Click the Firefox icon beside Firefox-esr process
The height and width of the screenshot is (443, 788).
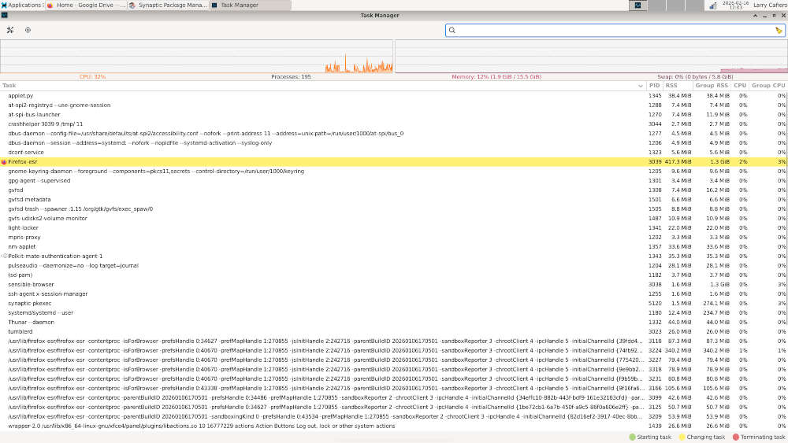click(x=4, y=162)
